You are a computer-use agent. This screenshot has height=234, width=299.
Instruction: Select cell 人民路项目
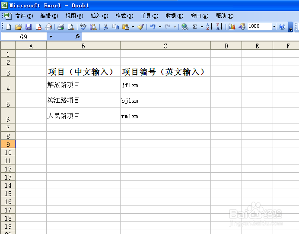click(x=83, y=116)
